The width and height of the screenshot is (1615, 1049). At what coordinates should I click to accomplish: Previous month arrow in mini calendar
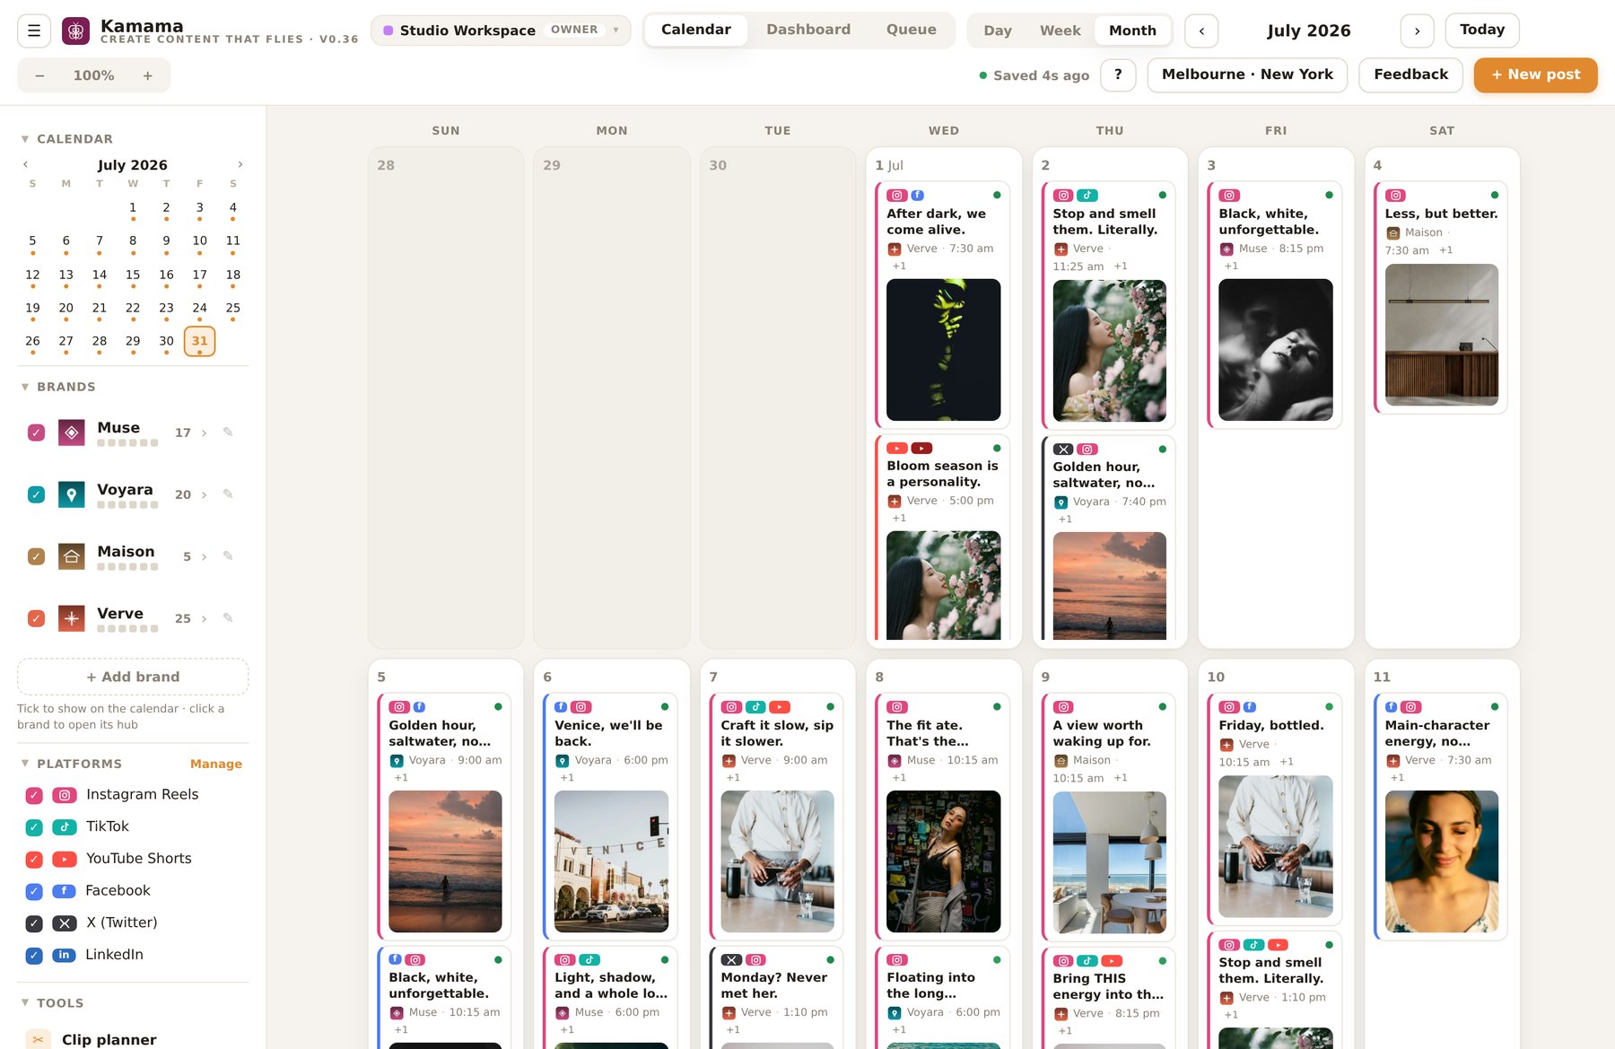(x=26, y=164)
